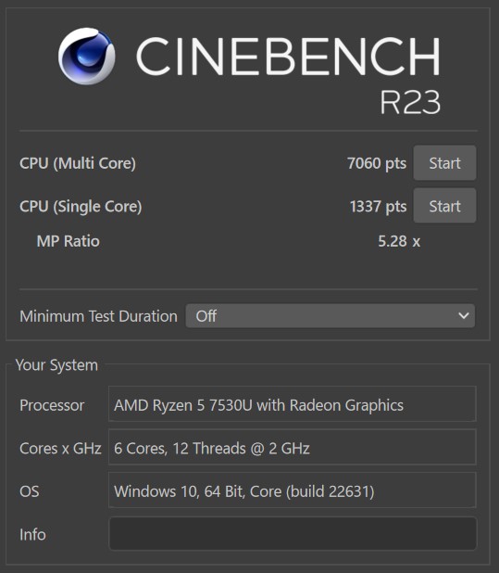This screenshot has height=573, width=499.
Task: Click into the empty Info text field
Action: tap(293, 534)
